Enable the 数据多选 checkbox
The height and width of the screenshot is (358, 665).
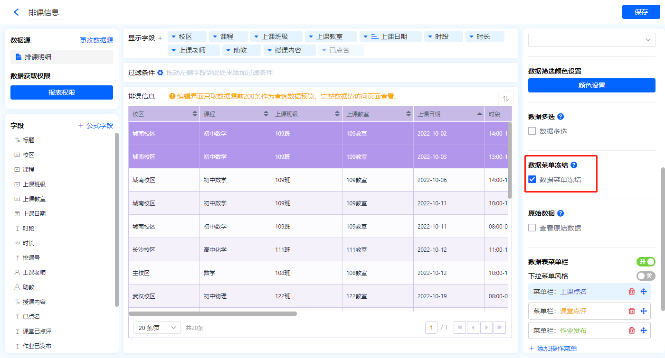click(x=532, y=131)
